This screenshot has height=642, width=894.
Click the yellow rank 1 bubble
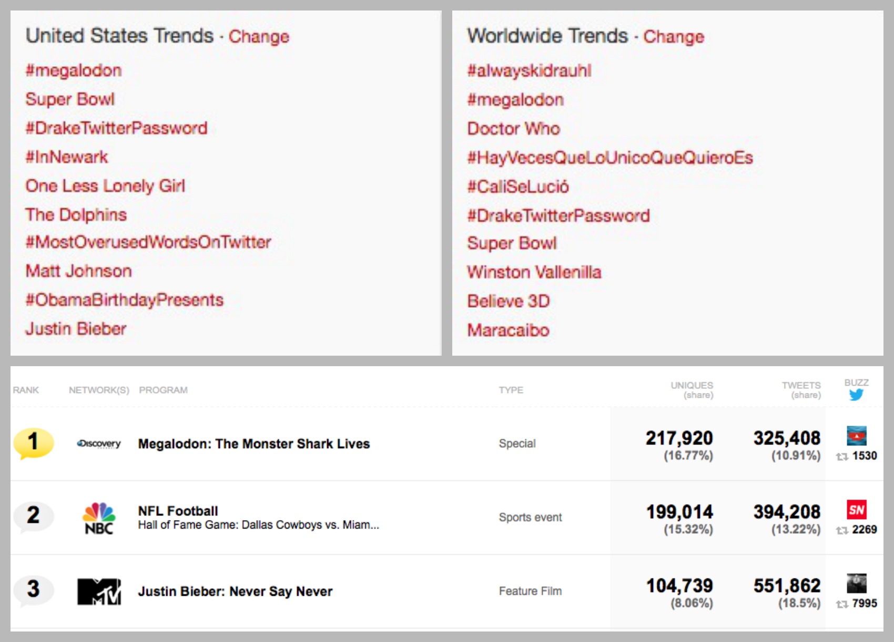[33, 443]
